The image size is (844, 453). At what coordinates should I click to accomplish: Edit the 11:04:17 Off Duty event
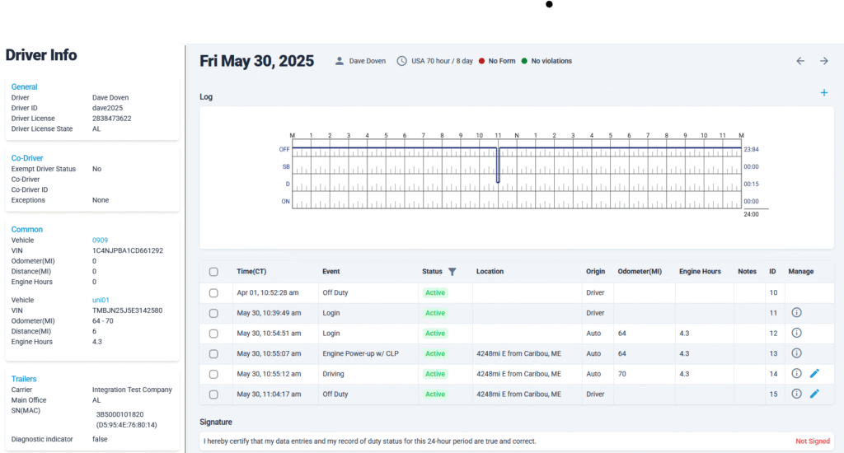tap(814, 394)
